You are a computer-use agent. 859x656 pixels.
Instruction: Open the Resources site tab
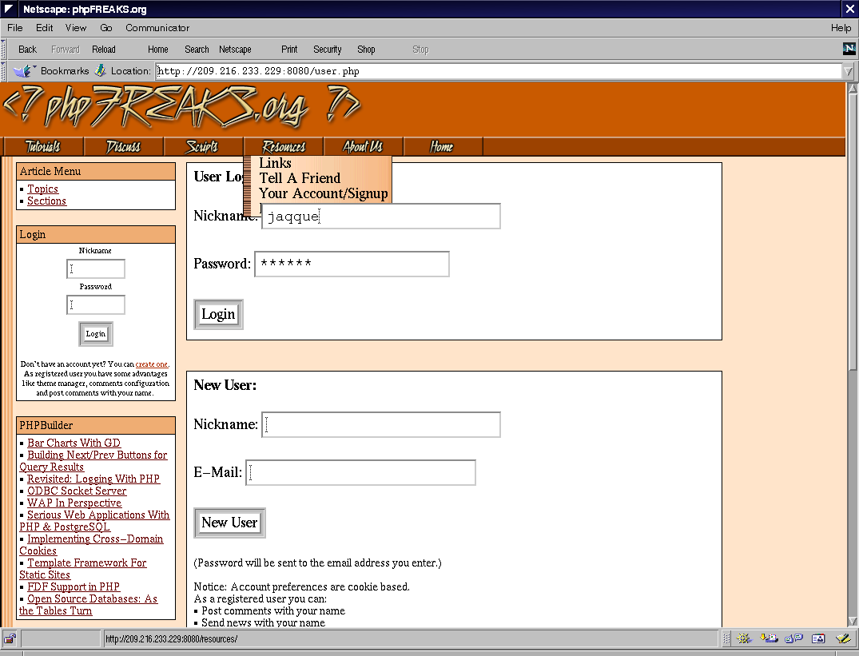283,147
